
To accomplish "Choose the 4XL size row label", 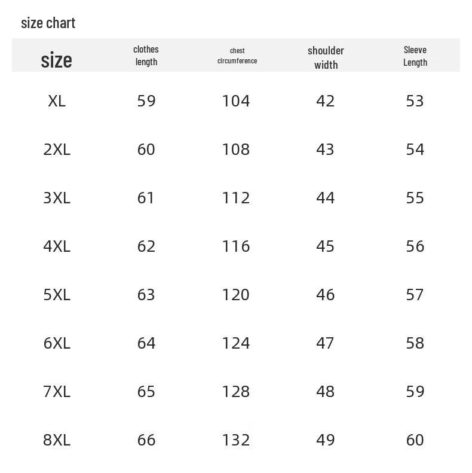I will [x=57, y=246].
